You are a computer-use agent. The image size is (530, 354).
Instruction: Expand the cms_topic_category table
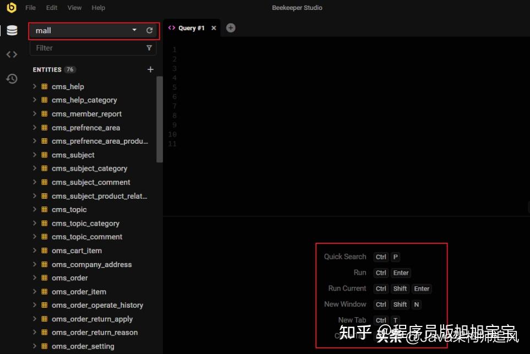tap(35, 223)
